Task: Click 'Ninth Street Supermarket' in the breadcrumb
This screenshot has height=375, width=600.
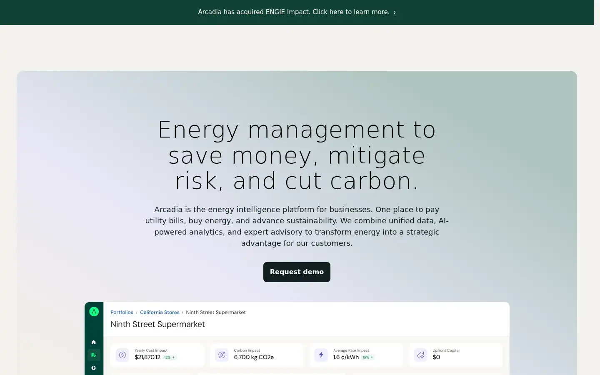Action: [216, 312]
